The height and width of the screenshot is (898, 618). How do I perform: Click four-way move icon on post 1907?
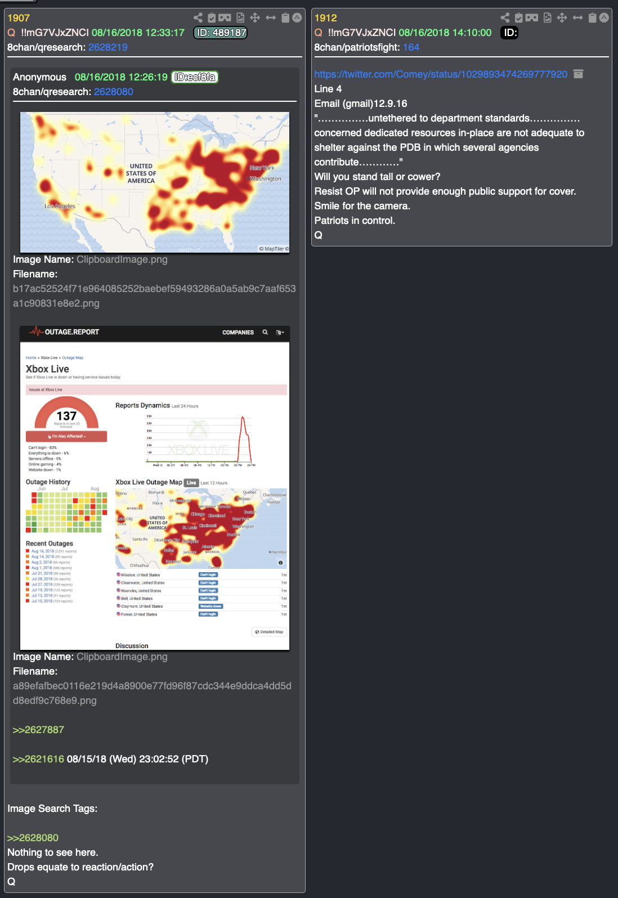click(255, 18)
